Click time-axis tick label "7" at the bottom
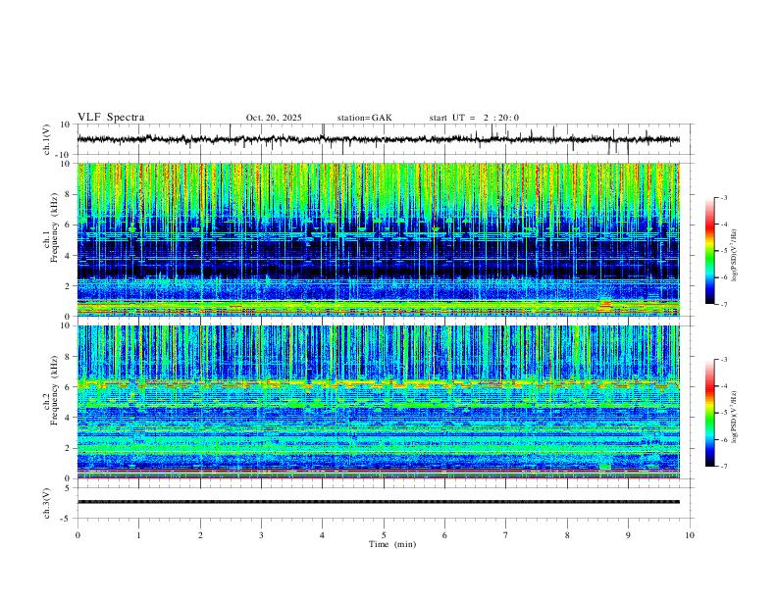777x600 pixels. (506, 535)
